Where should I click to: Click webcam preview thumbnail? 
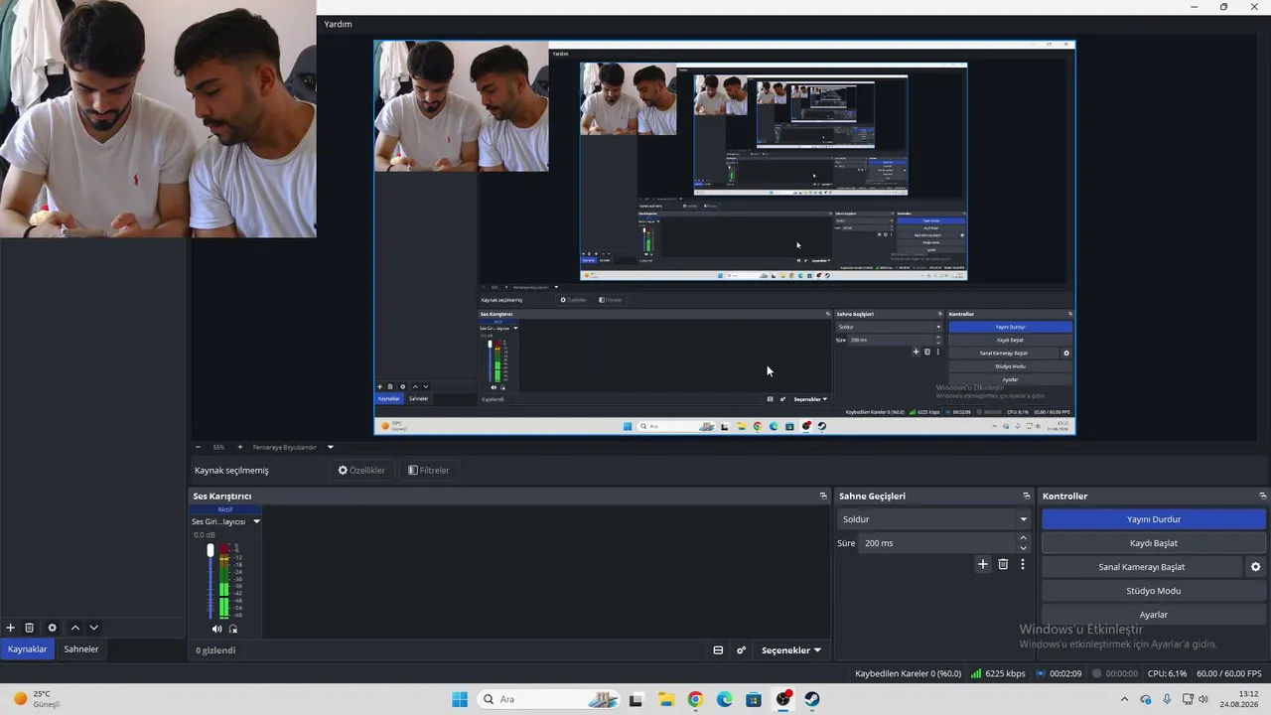point(159,119)
